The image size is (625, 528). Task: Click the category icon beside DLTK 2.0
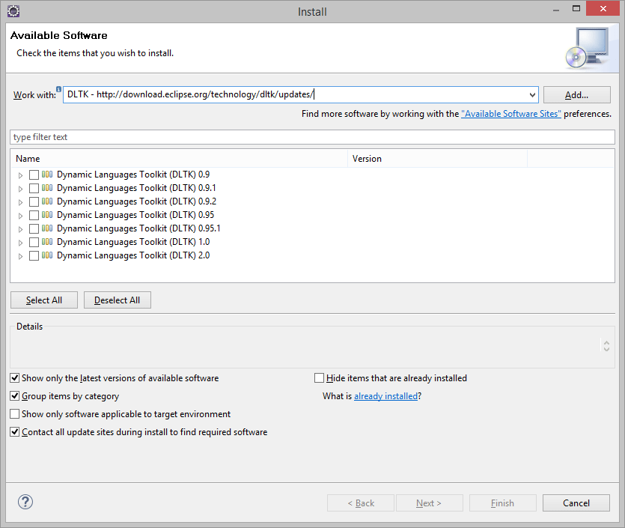pos(47,255)
